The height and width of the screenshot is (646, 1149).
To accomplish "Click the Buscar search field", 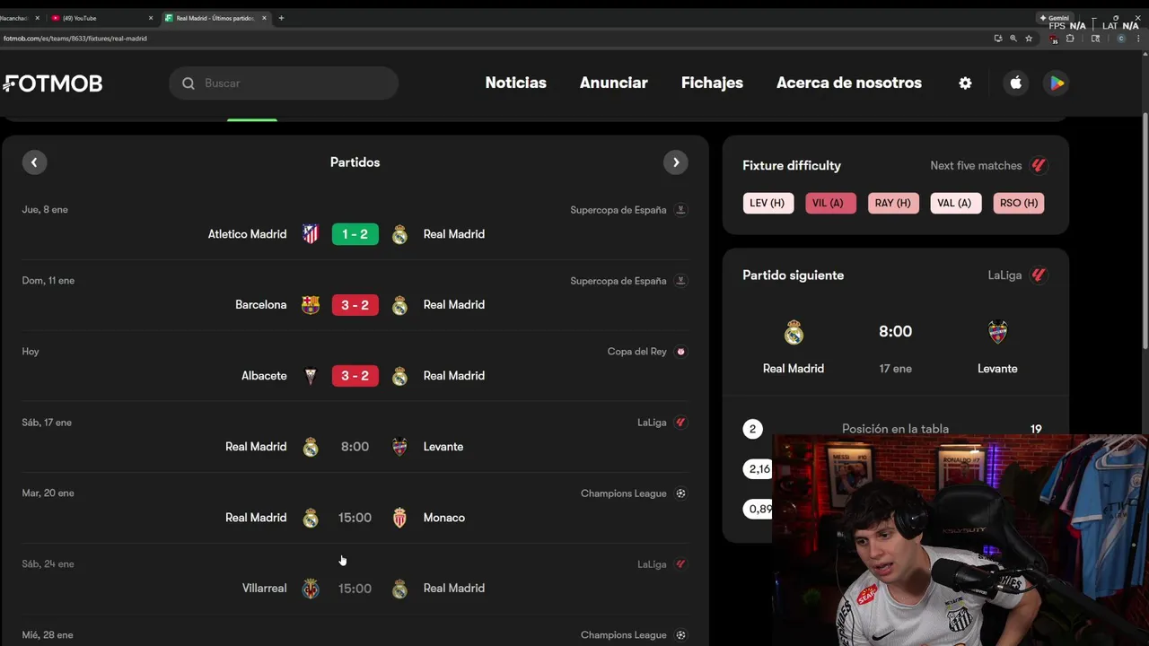I will [284, 83].
